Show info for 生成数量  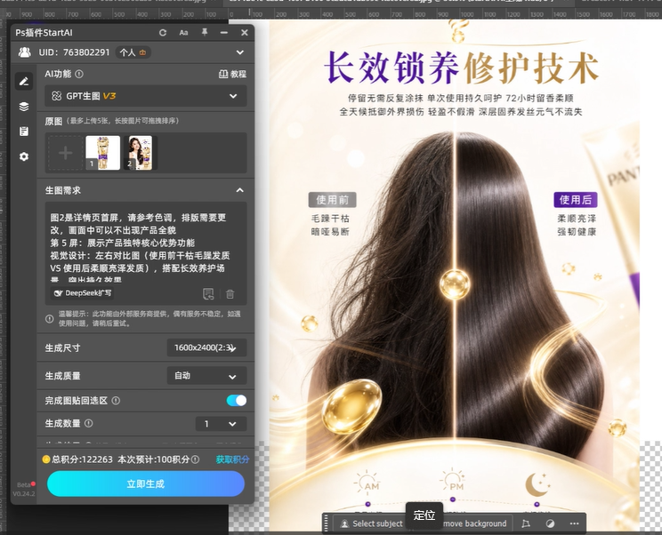coord(89,423)
